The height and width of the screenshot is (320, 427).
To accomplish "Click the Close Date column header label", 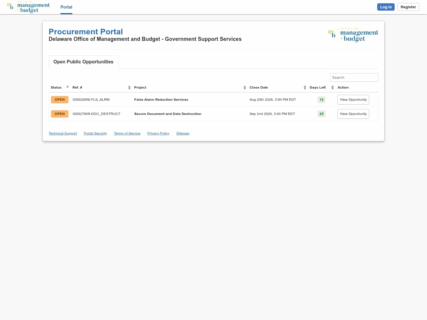I will point(259,87).
